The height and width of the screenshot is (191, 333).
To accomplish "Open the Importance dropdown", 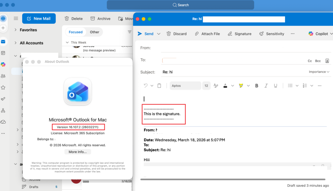I will coord(319,72).
